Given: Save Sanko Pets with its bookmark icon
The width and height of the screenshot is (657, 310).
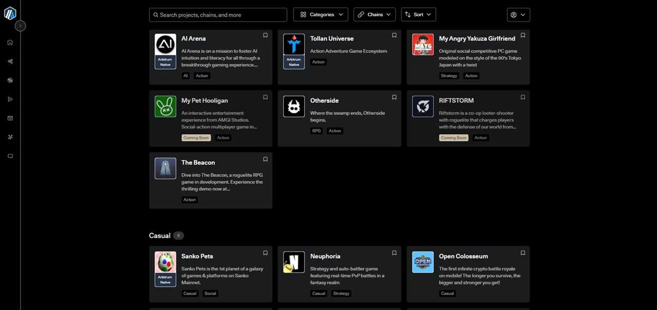Looking at the screenshot, I should click(265, 253).
